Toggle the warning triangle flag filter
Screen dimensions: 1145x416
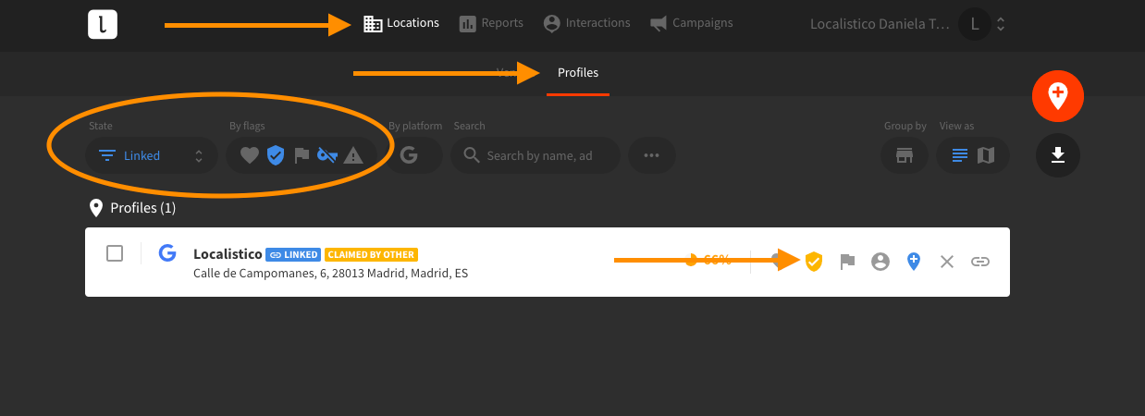click(x=353, y=156)
